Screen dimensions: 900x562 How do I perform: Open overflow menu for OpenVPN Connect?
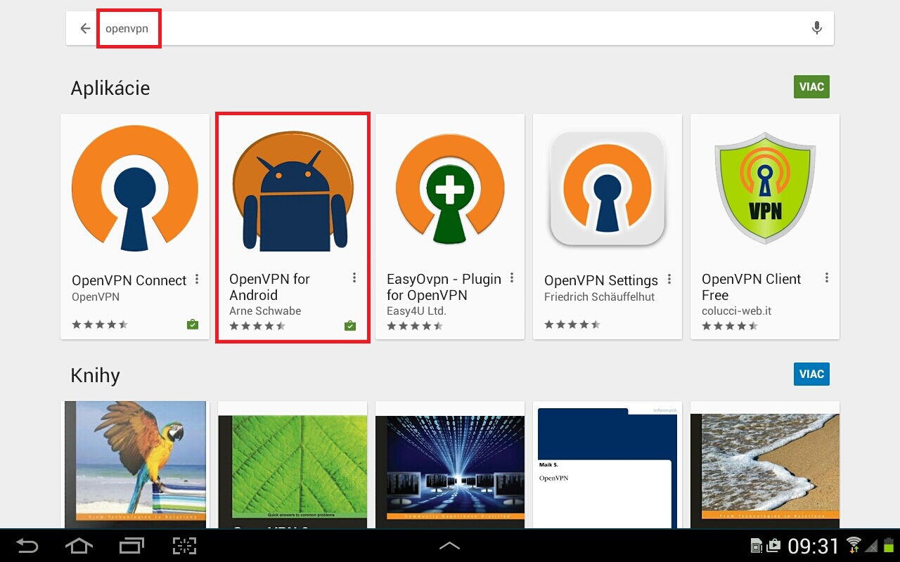pyautogui.click(x=197, y=280)
